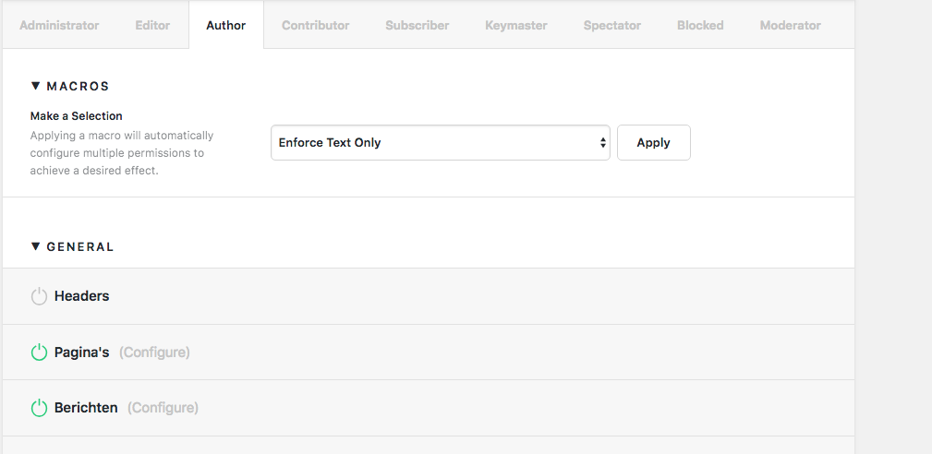Collapse the General section triangle
This screenshot has height=454, width=932.
pyautogui.click(x=35, y=246)
